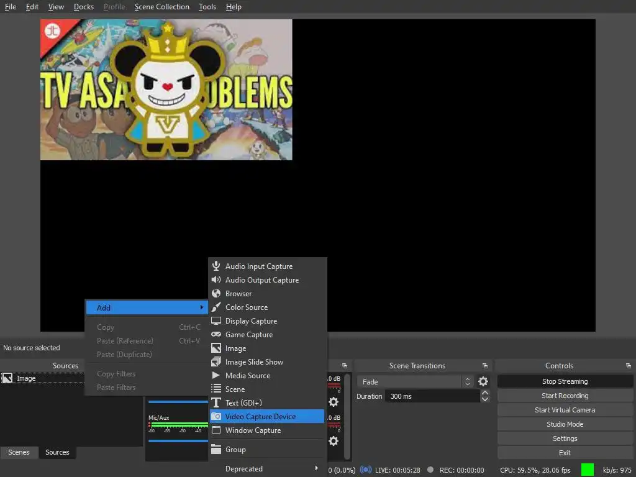The image size is (636, 477).
Task: Open the Help menu
Action: click(x=234, y=7)
